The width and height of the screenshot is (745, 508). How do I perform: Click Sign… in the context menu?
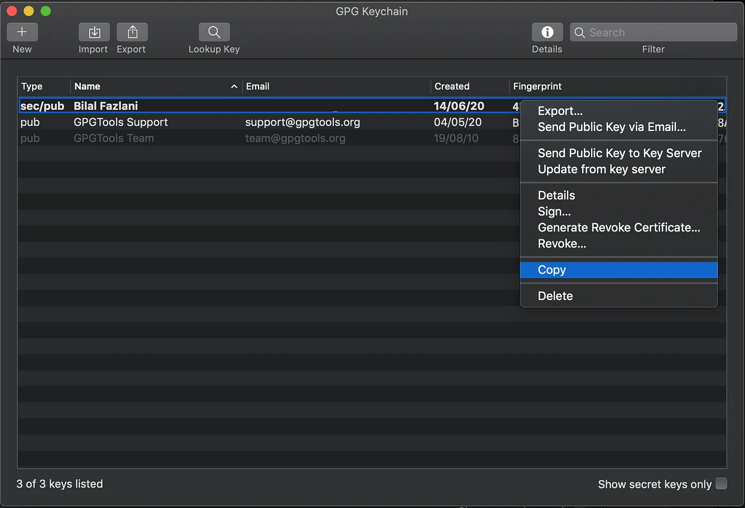click(554, 212)
